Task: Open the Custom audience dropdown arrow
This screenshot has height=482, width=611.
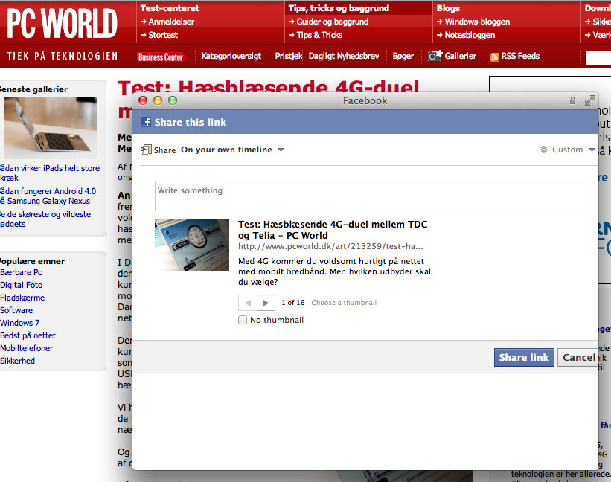Action: click(x=592, y=150)
